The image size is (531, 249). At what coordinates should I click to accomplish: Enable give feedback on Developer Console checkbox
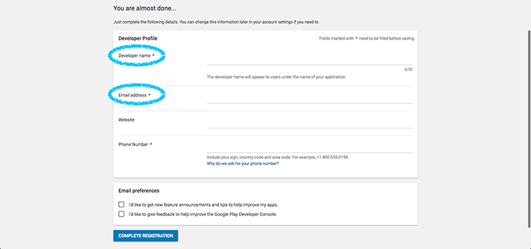(x=121, y=214)
